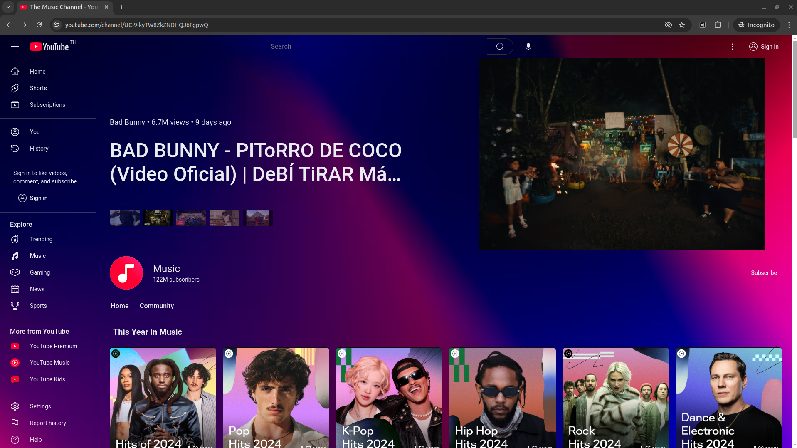Select the channel Home tab
This screenshot has height=448, width=797.
[119, 306]
